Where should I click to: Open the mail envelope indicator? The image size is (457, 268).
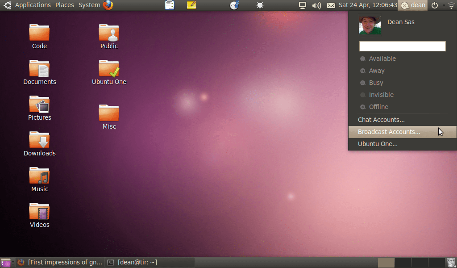point(331,5)
